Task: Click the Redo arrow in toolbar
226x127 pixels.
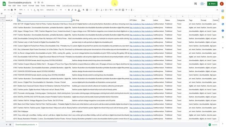Action: (x=8, y=10)
